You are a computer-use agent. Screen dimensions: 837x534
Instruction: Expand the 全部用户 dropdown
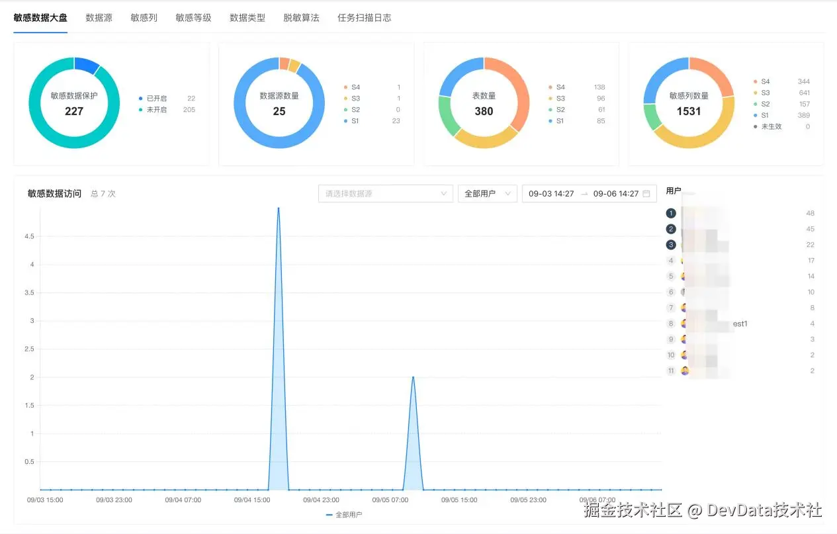[x=487, y=193]
